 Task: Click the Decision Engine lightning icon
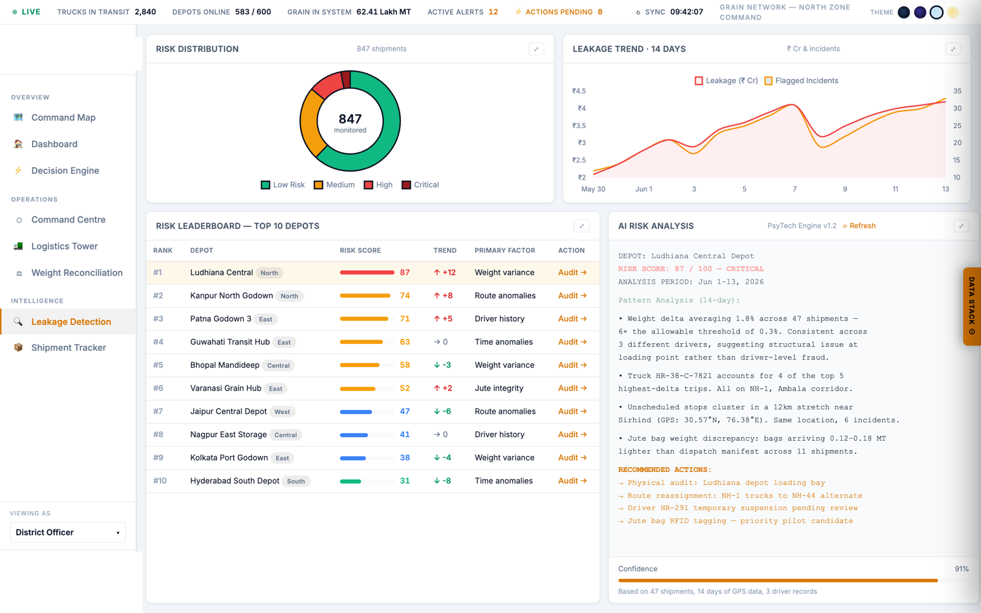tap(18, 170)
